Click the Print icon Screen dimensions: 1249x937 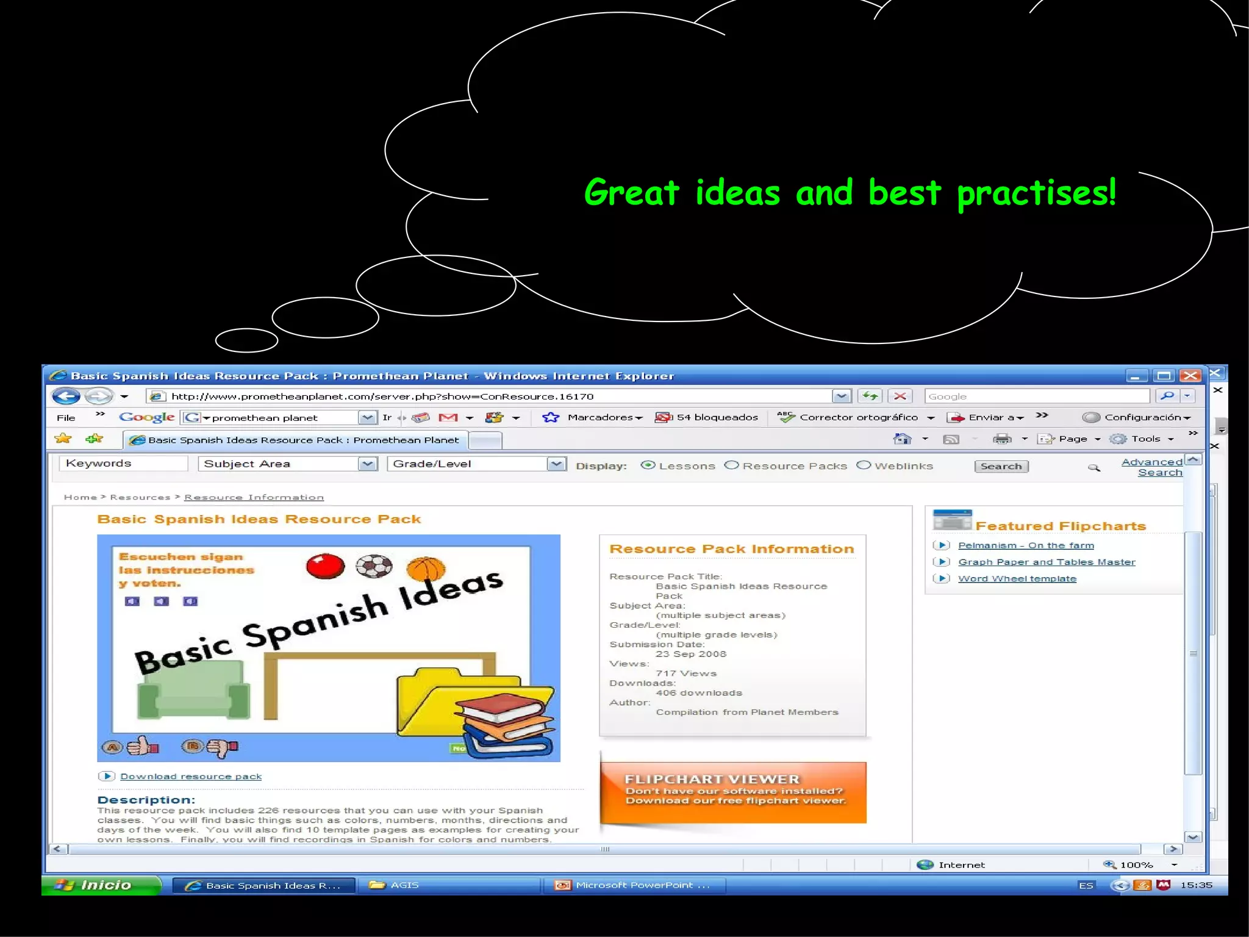(1002, 439)
